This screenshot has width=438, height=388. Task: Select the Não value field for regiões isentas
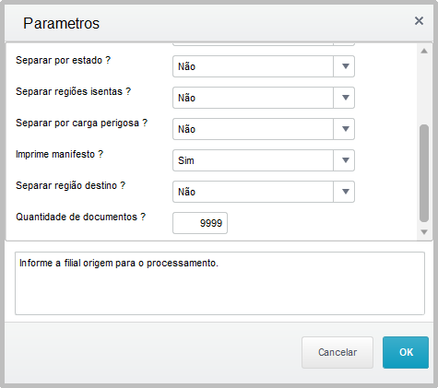click(253, 98)
